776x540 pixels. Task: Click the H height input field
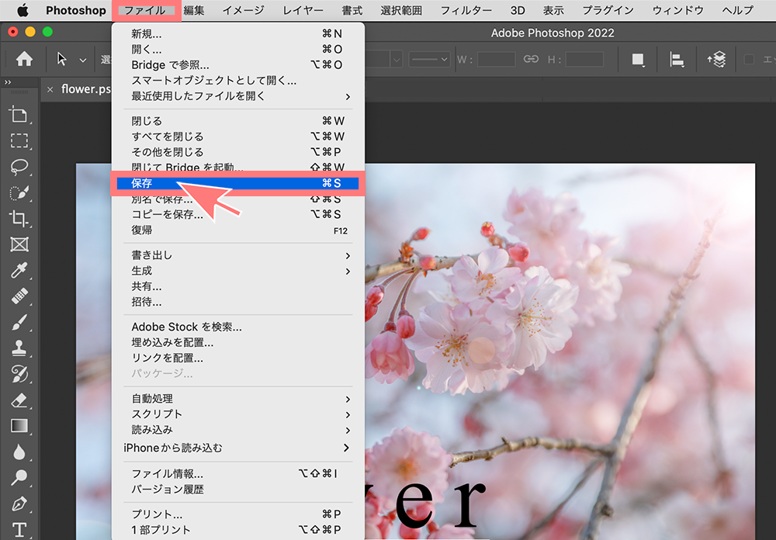584,60
